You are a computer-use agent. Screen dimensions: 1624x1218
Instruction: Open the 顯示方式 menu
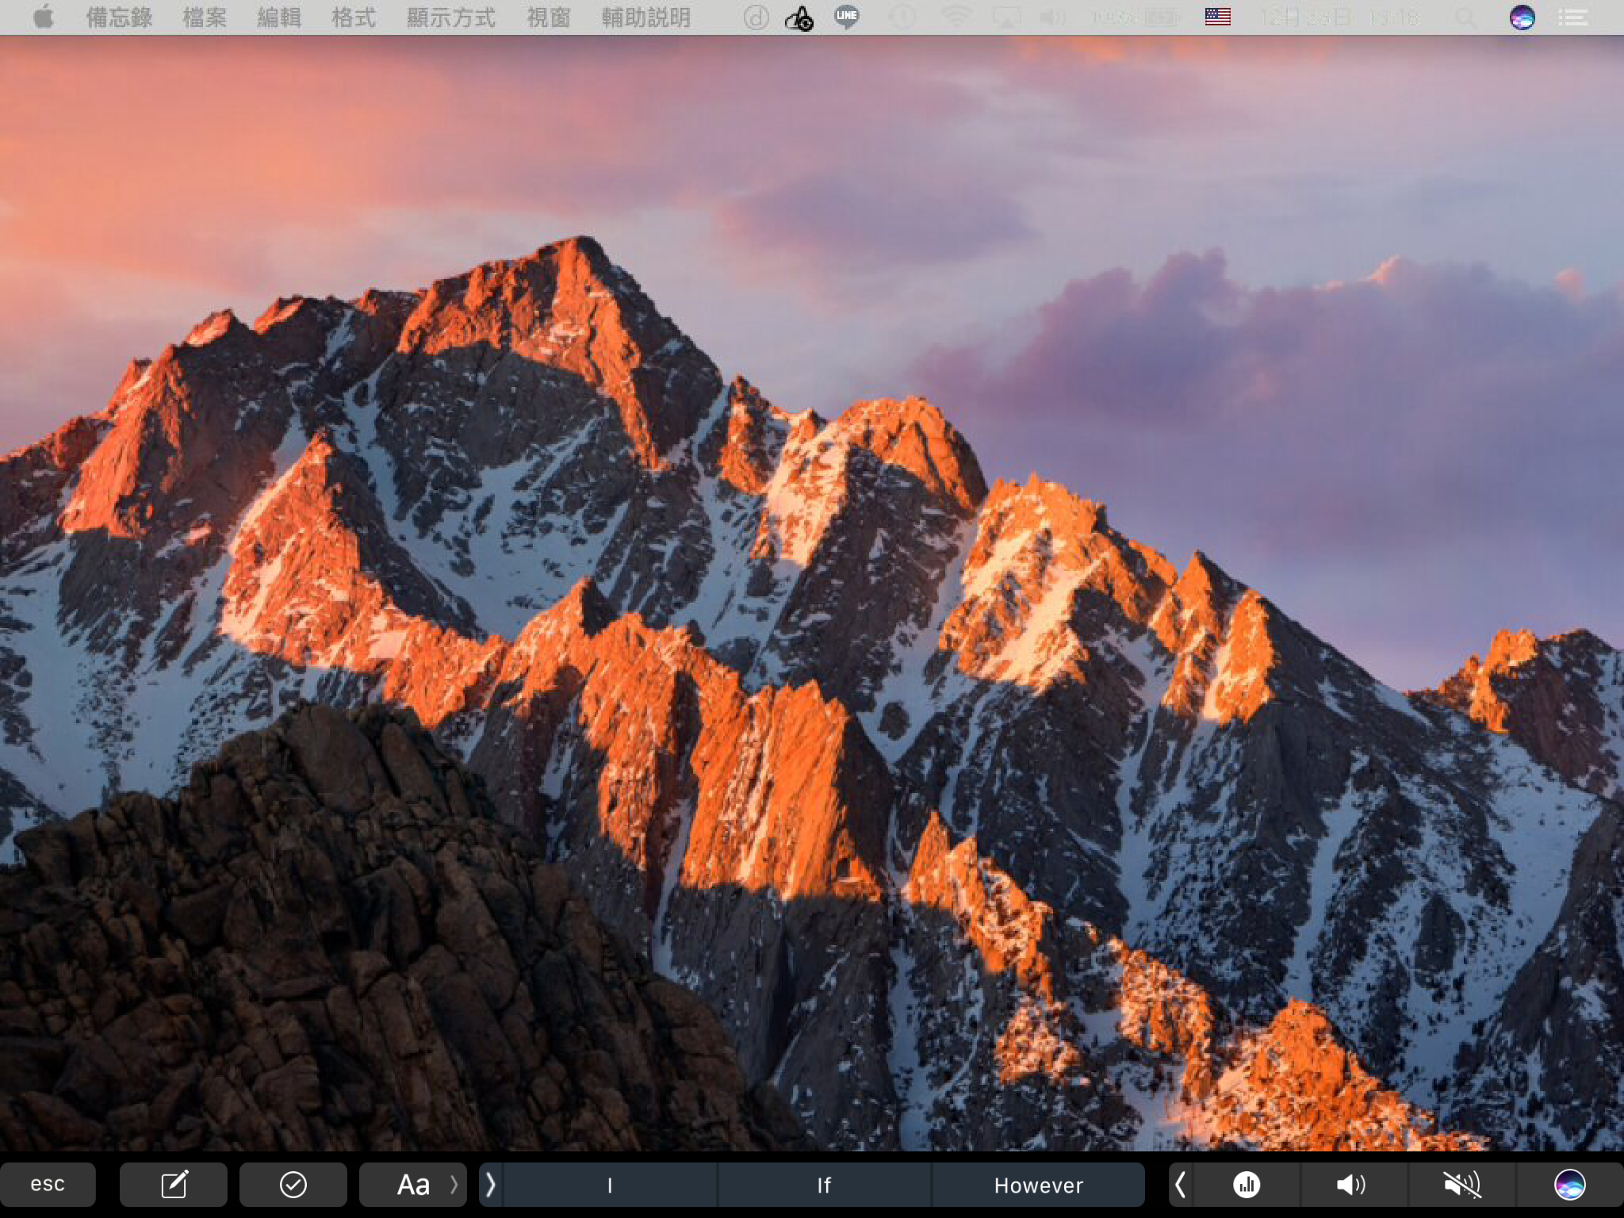[451, 17]
